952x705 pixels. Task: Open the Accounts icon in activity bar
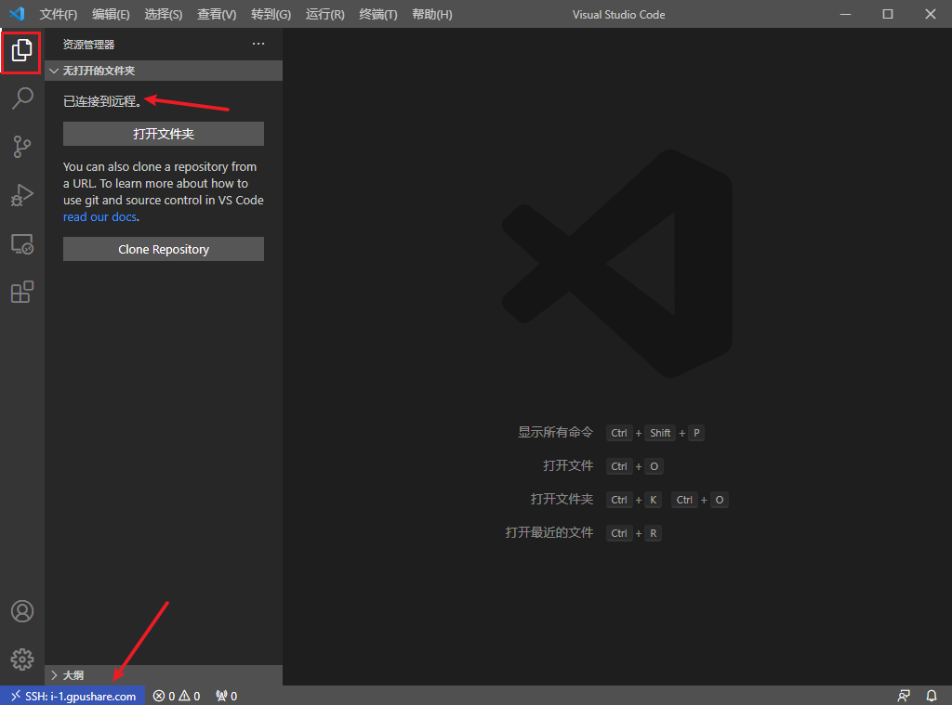point(22,611)
